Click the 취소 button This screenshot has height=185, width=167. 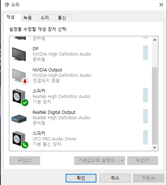pyautogui.click(x=115, y=178)
